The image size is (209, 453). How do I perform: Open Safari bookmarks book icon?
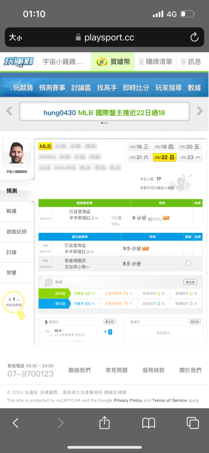pos(149,423)
